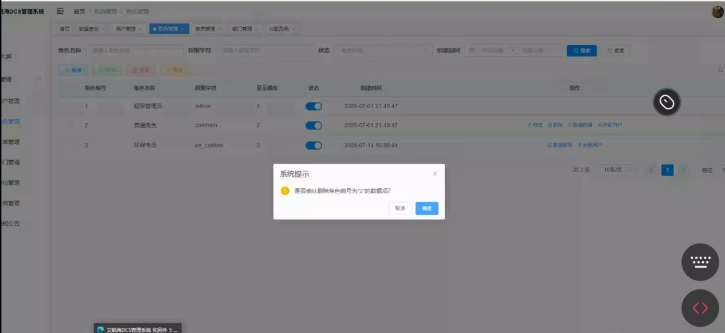Open the floating keyboard button

(700, 262)
